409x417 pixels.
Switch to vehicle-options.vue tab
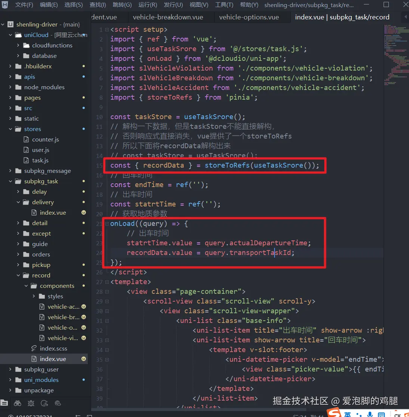pos(249,17)
